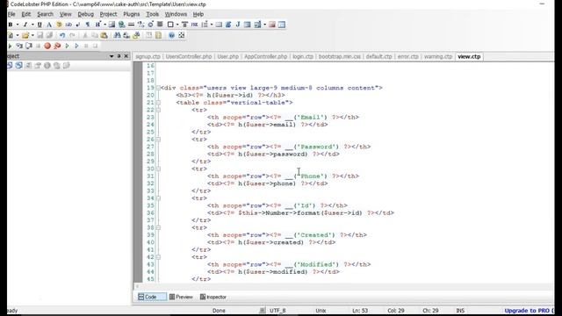The width and height of the screenshot is (562, 316).
Task: Open the File menu
Action: 11,14
